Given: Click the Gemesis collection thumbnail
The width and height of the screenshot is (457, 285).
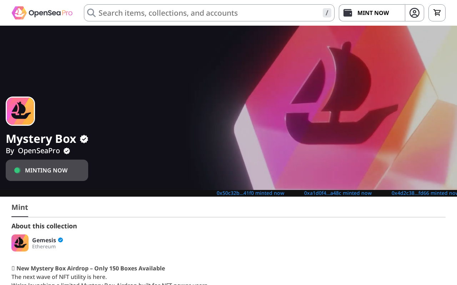Looking at the screenshot, I should (x=20, y=243).
